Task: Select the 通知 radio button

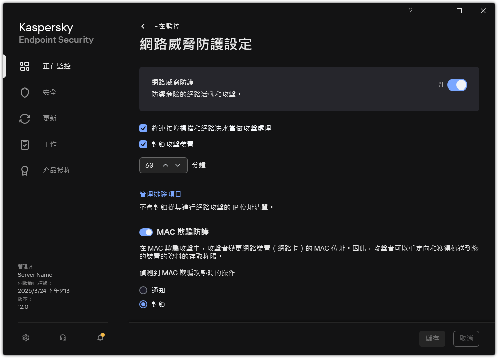Action: pyautogui.click(x=143, y=290)
